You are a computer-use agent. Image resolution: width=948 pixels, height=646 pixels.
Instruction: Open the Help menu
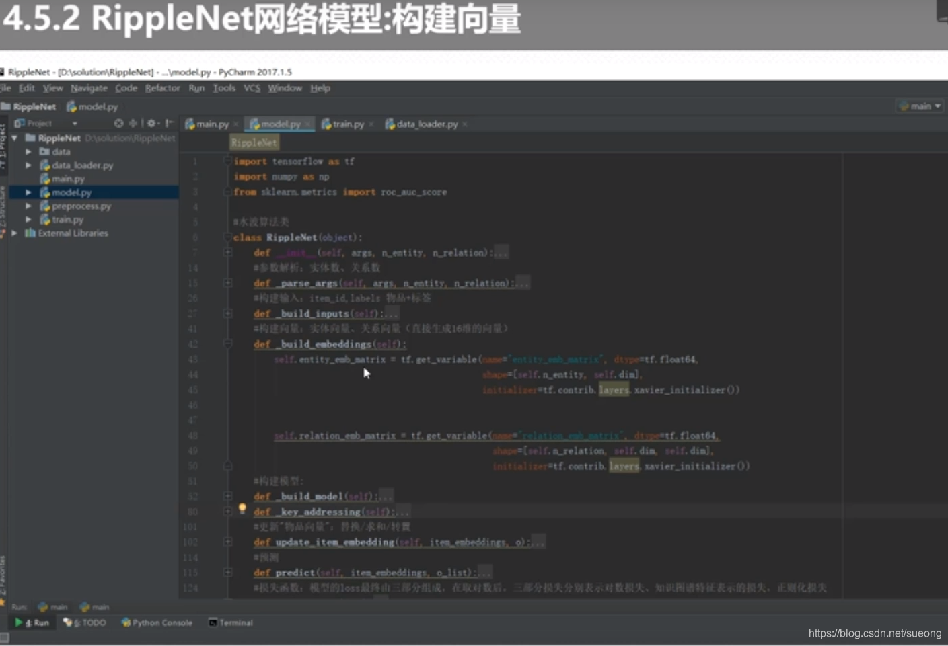320,88
